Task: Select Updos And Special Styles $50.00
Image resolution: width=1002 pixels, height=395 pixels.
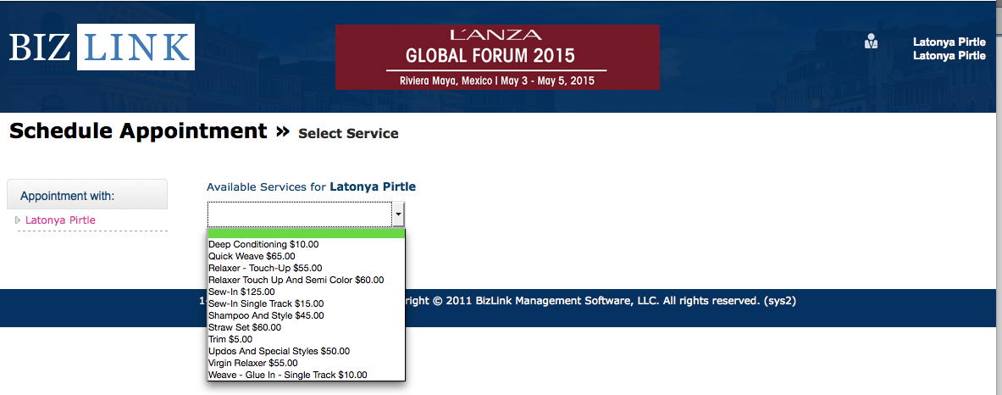Action: point(306,351)
